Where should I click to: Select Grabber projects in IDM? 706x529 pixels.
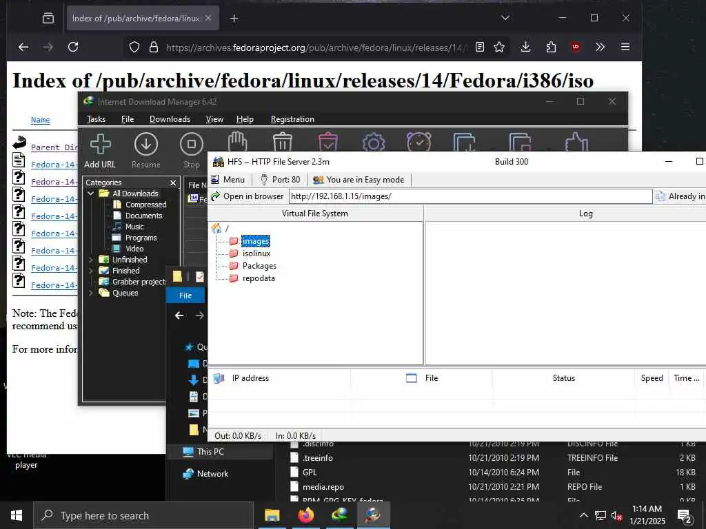(139, 282)
